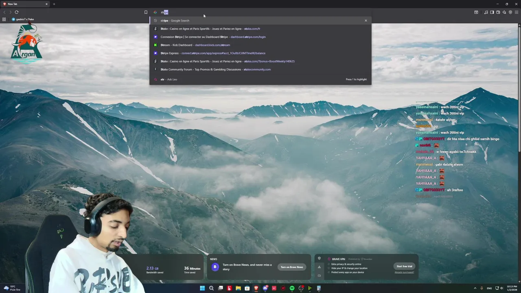Switch the ENG input language indicator

[x=489, y=288]
